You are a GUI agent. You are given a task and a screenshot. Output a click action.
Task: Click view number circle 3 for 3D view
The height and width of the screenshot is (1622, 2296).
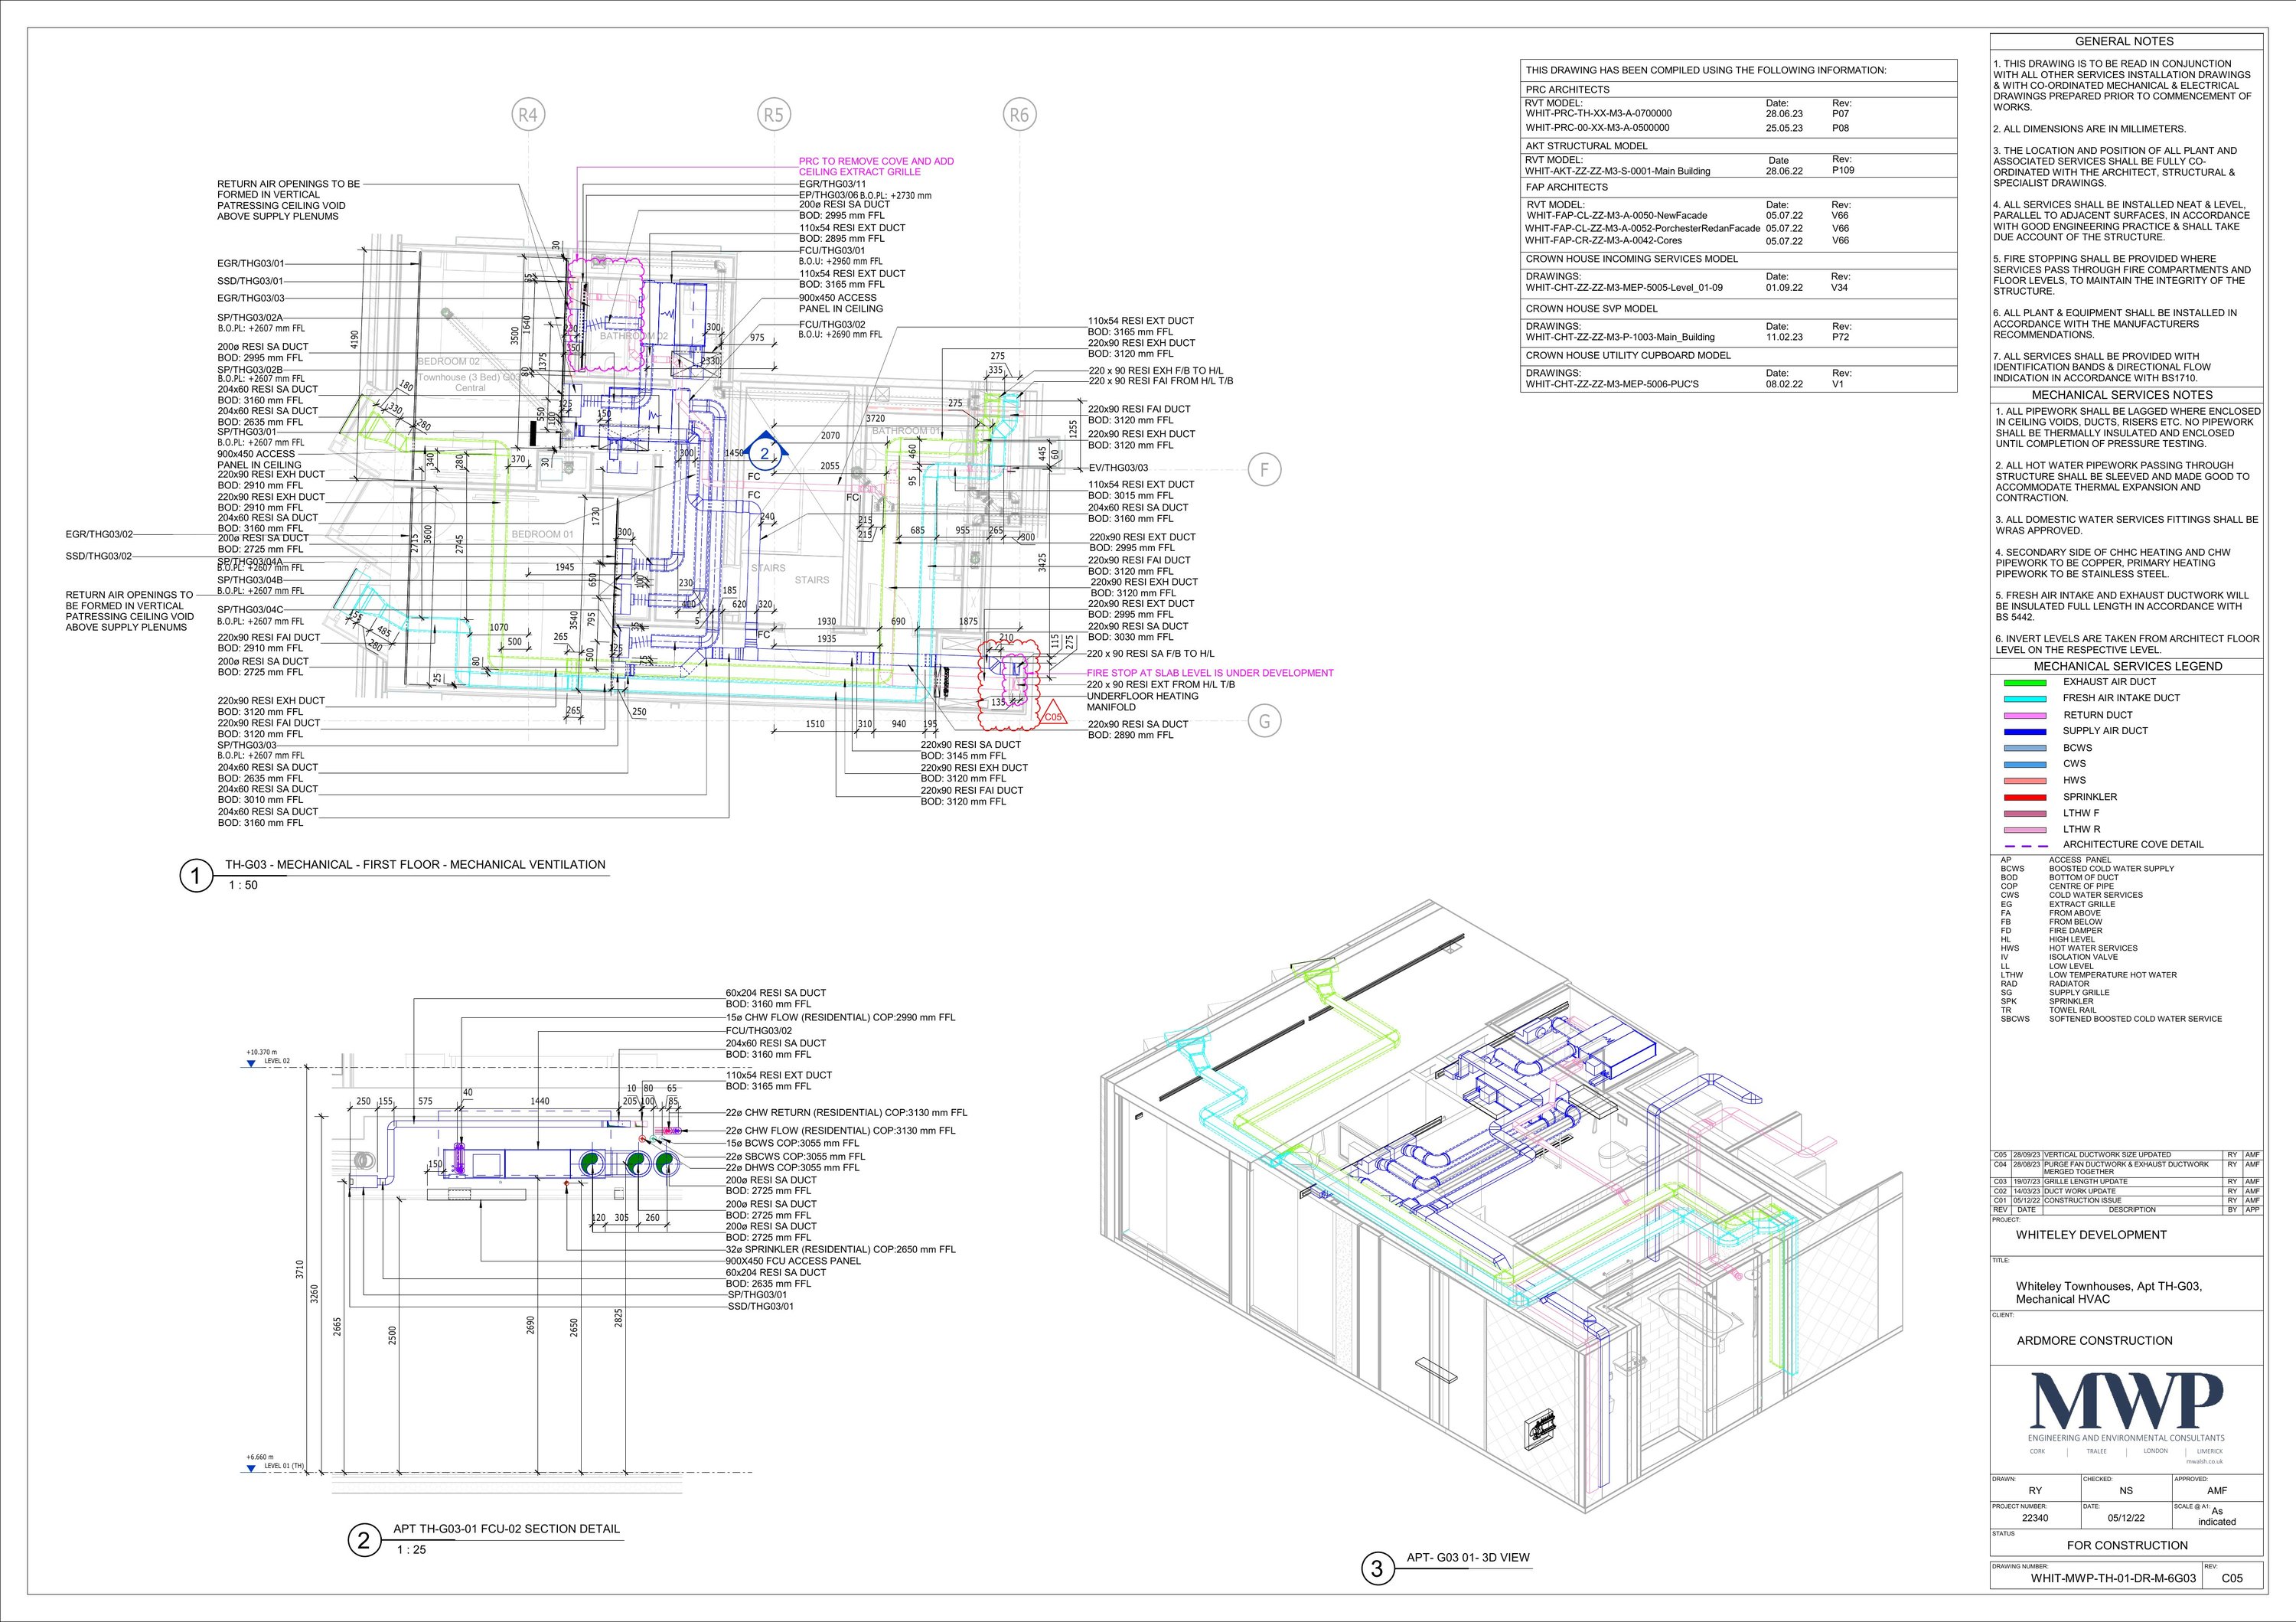pos(1377,1569)
